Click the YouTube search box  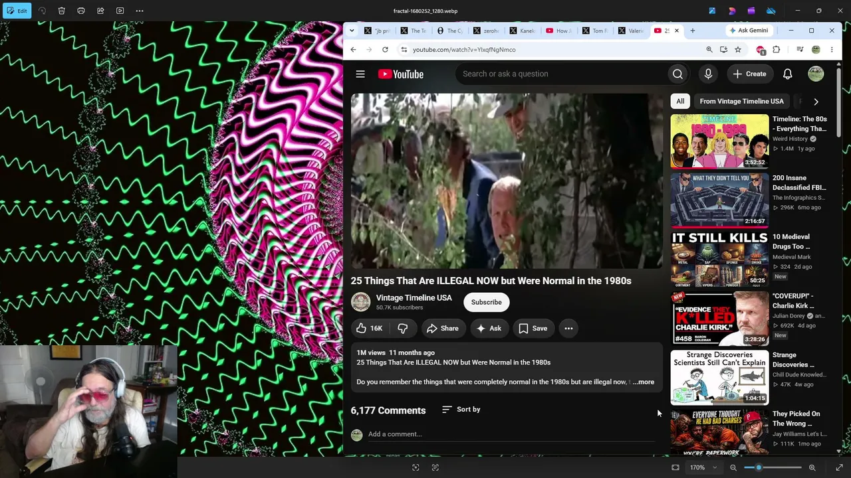click(562, 74)
